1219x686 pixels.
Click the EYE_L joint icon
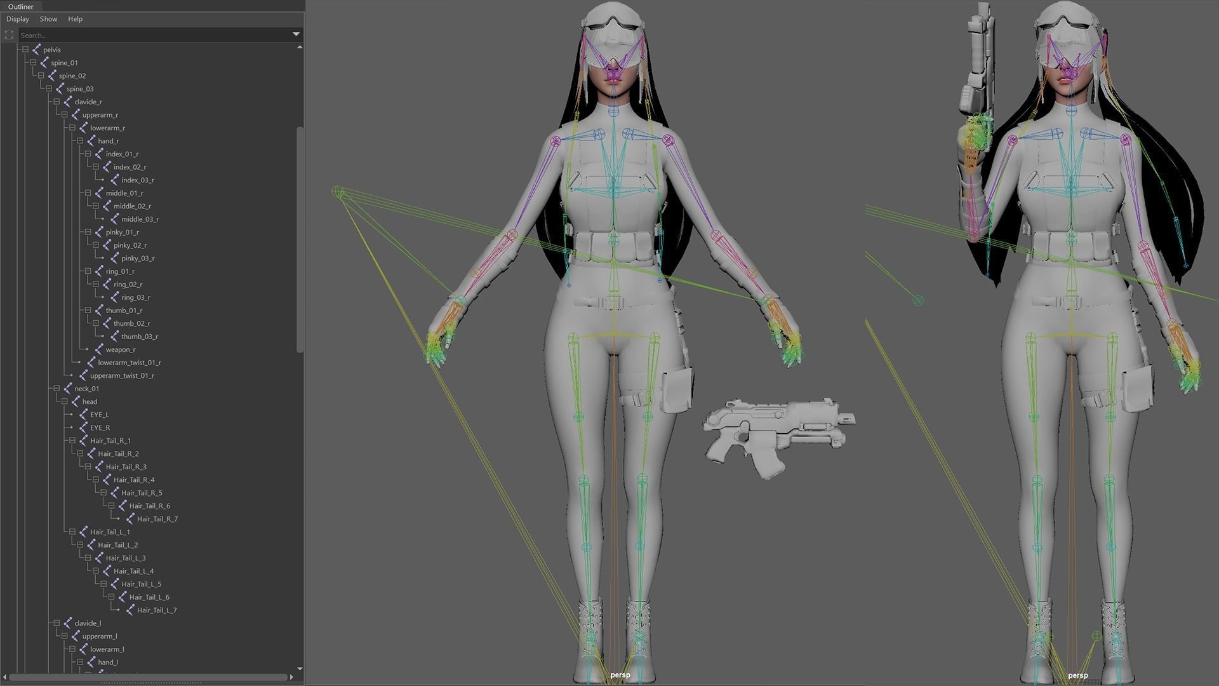pos(83,415)
